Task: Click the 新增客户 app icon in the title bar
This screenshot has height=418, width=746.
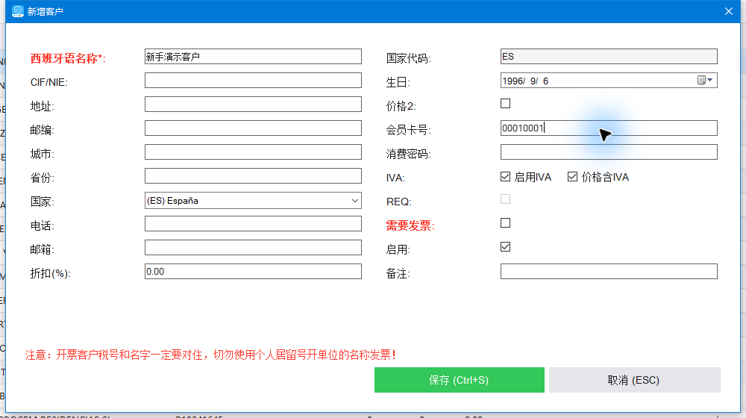Action: click(18, 11)
